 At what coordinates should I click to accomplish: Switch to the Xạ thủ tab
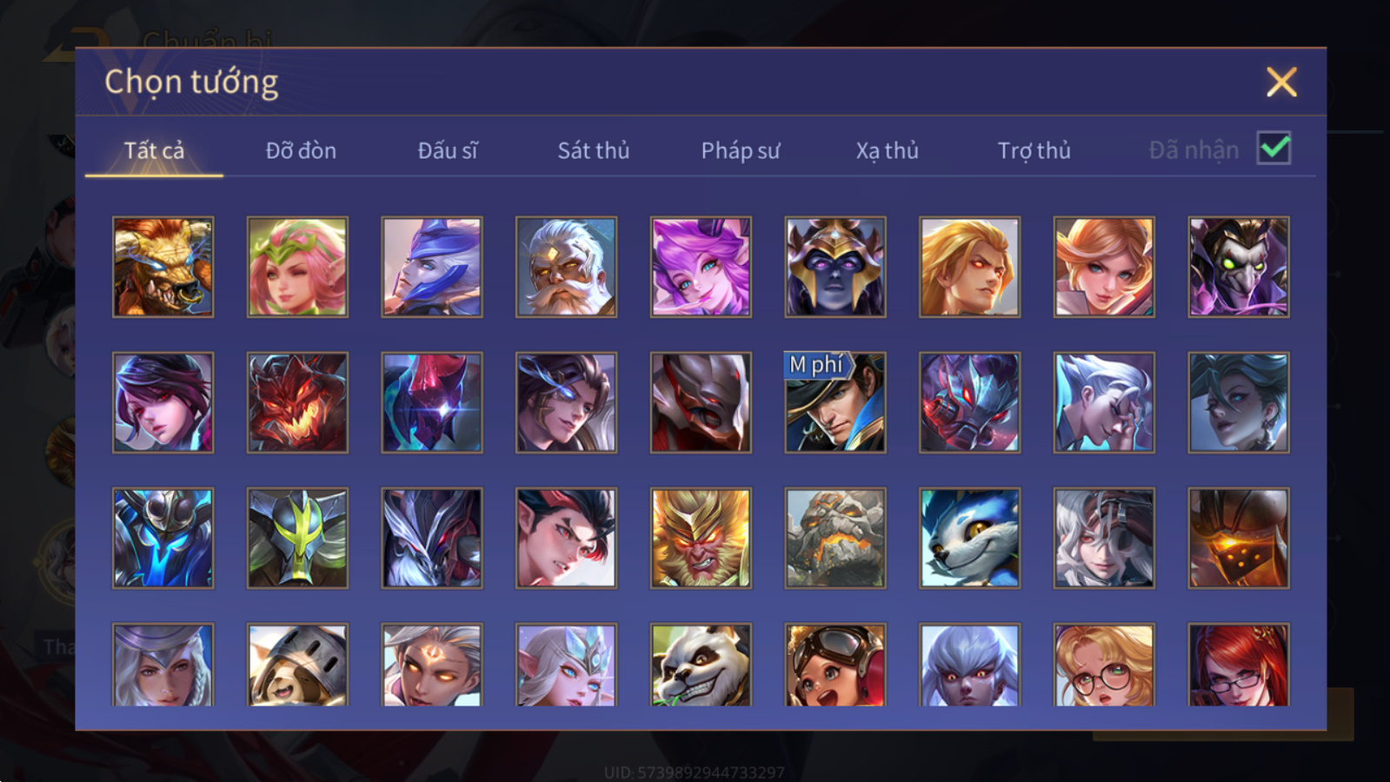(887, 150)
